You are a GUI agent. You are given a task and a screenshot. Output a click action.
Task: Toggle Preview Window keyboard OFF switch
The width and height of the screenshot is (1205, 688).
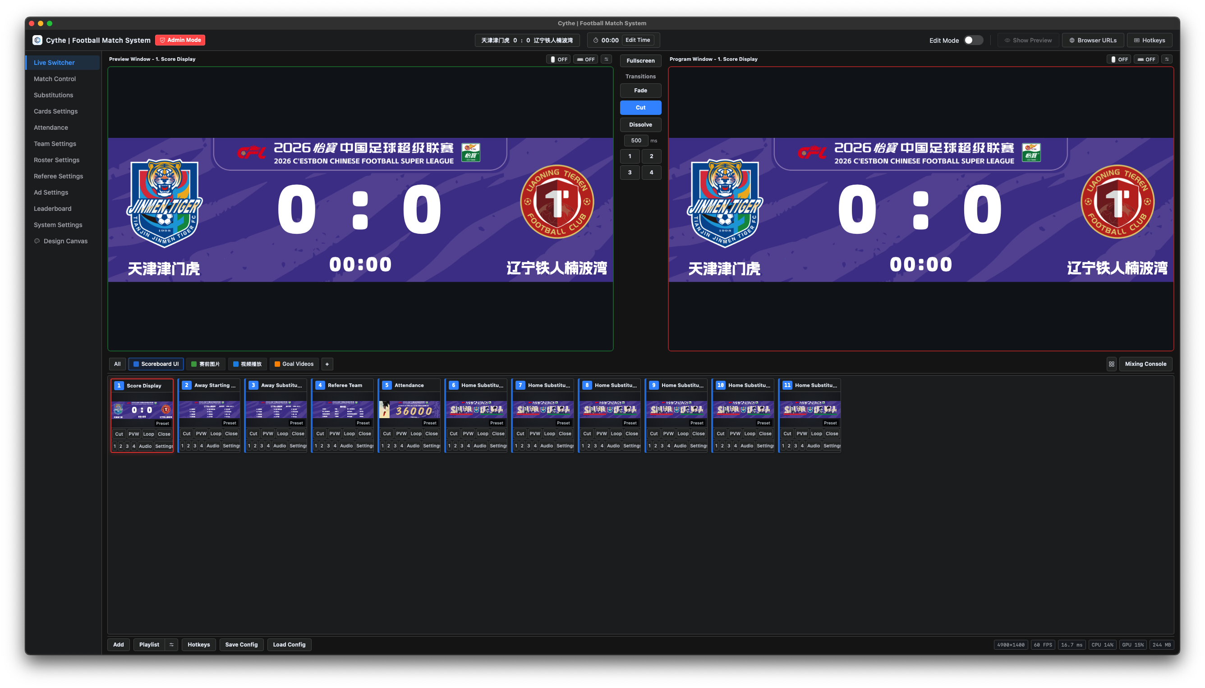tap(585, 59)
